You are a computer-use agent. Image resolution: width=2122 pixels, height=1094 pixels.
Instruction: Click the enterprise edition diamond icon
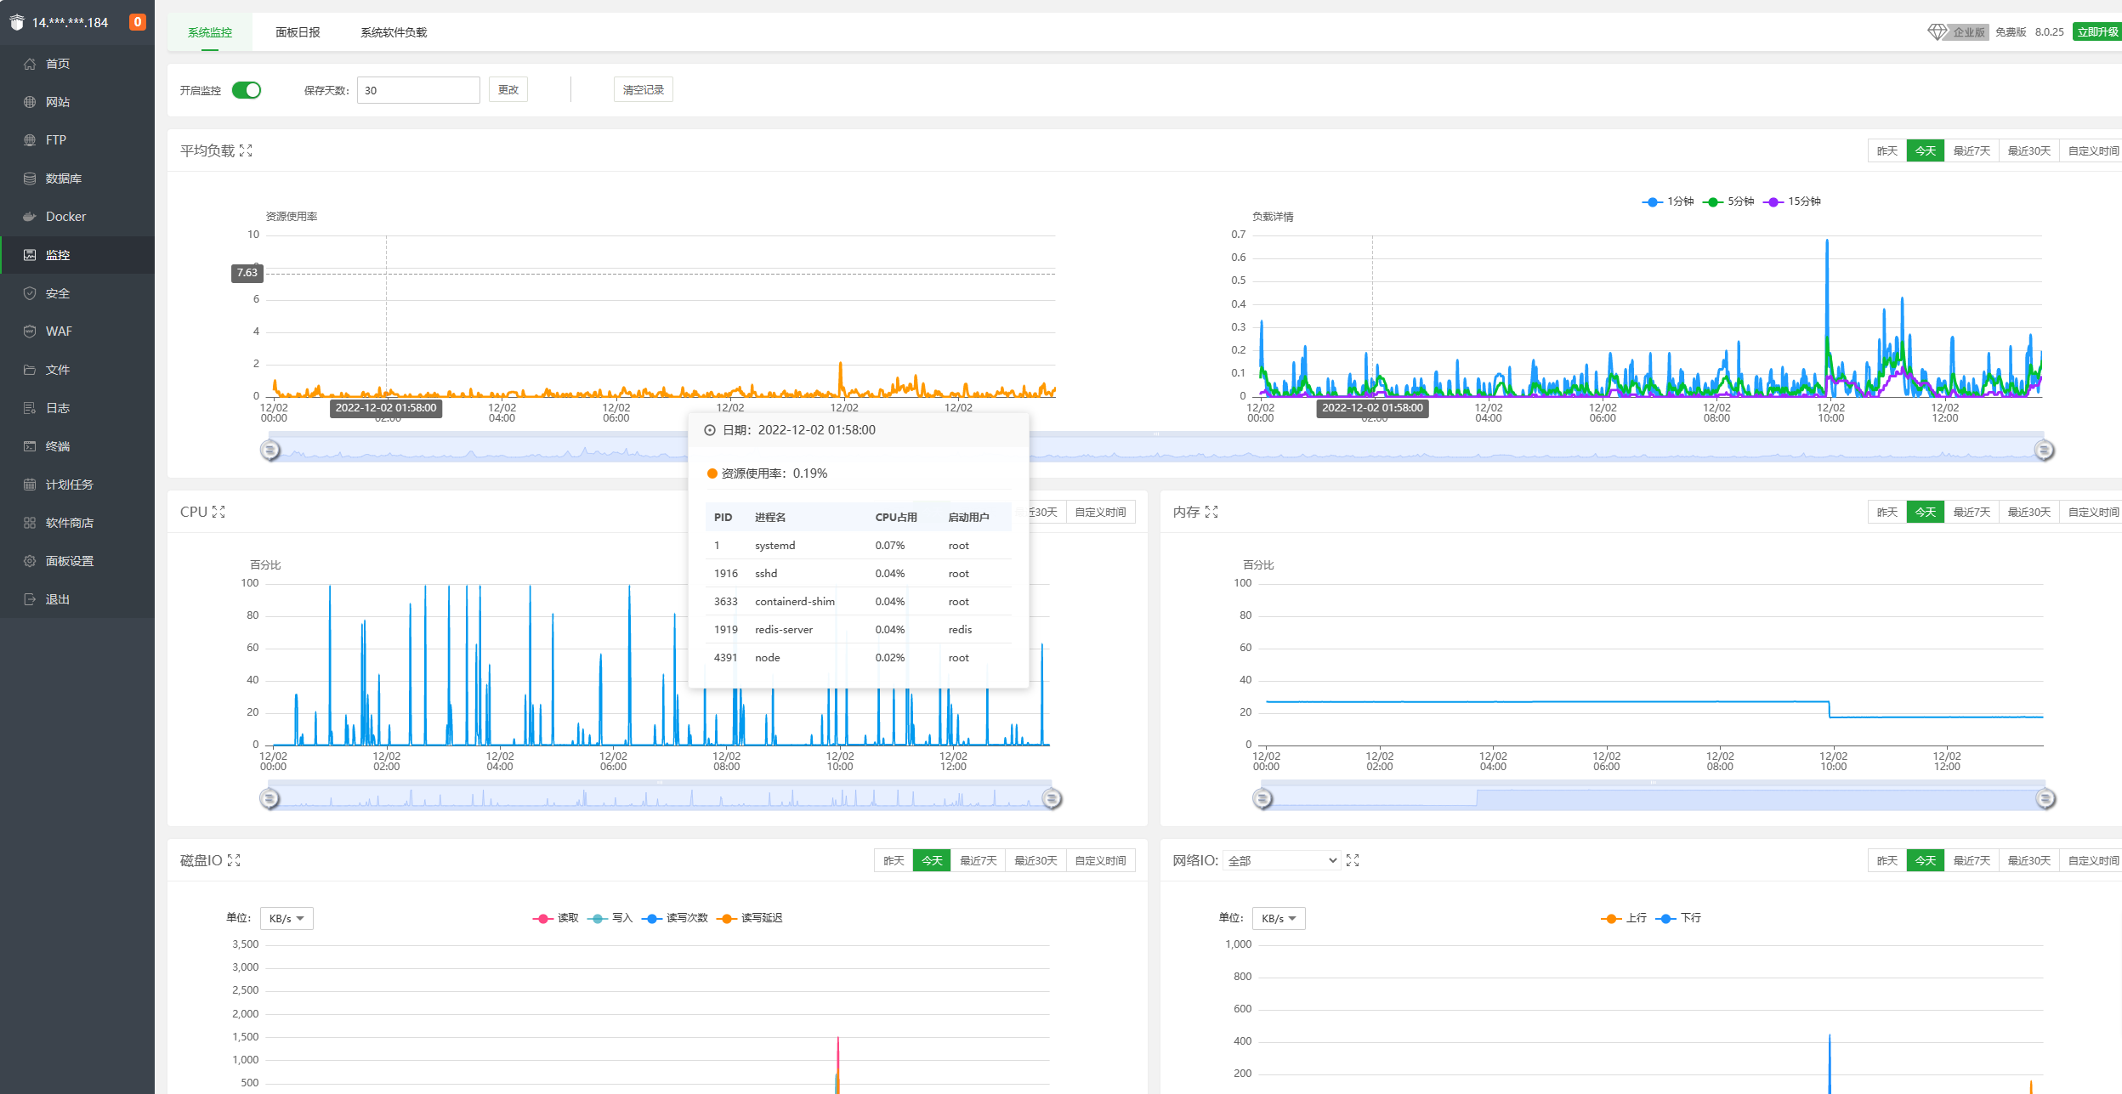(1937, 31)
